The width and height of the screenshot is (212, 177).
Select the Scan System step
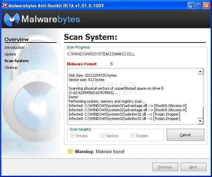(17, 61)
